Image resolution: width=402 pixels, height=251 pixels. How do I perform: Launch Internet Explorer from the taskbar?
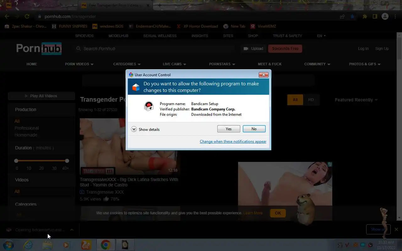coord(28,245)
